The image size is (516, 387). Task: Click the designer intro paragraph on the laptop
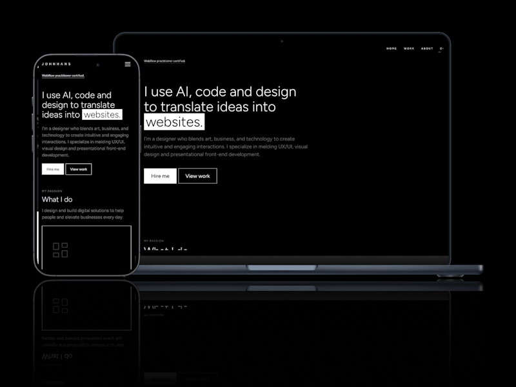pos(226,147)
